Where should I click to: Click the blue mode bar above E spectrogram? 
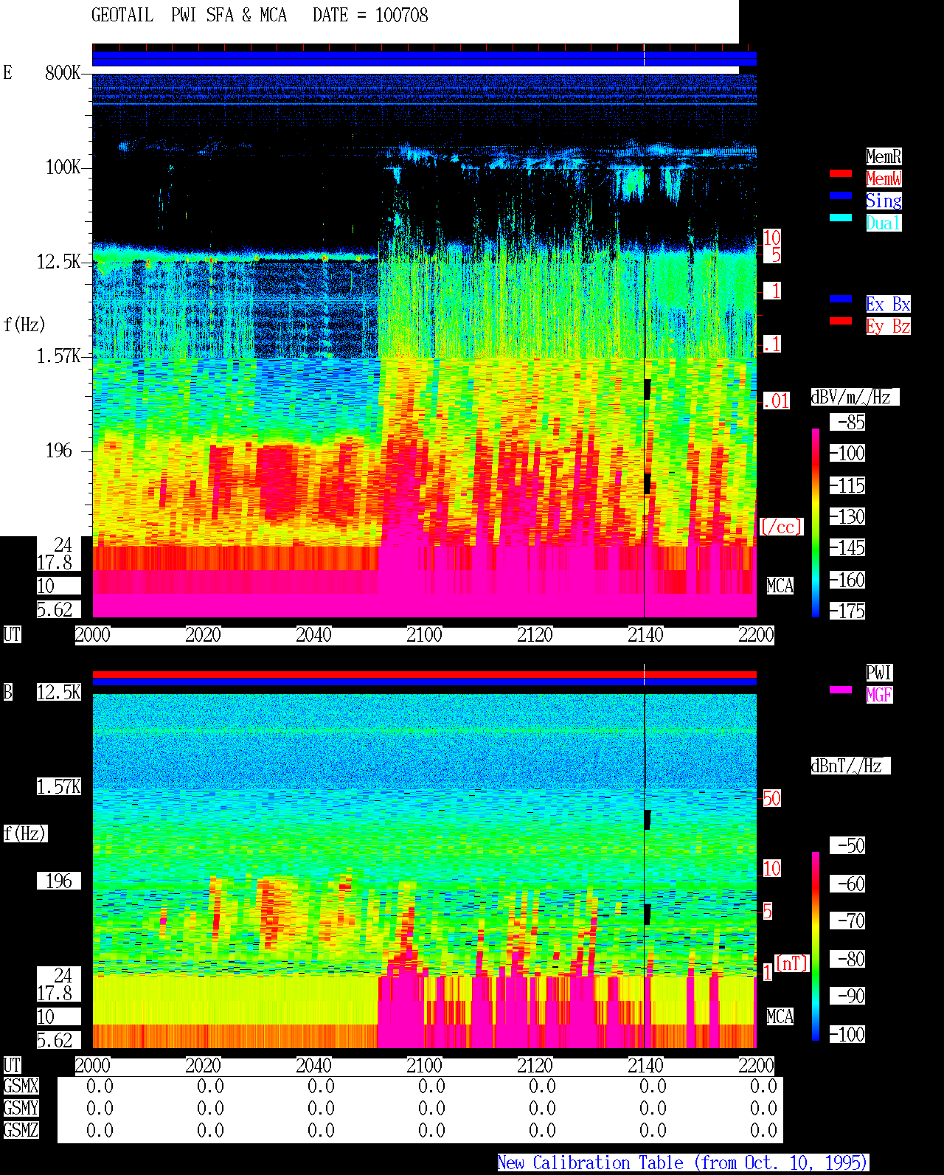(x=424, y=58)
